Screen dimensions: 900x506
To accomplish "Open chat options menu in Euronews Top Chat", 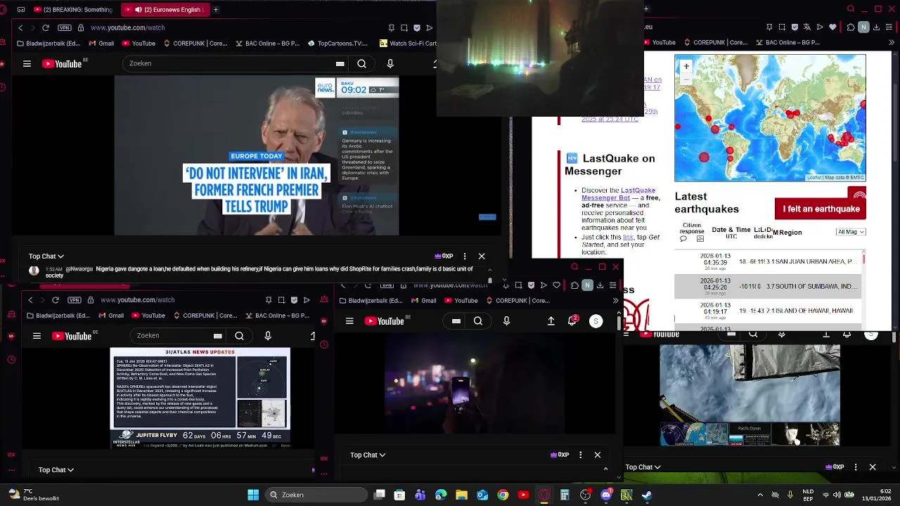I will (465, 257).
